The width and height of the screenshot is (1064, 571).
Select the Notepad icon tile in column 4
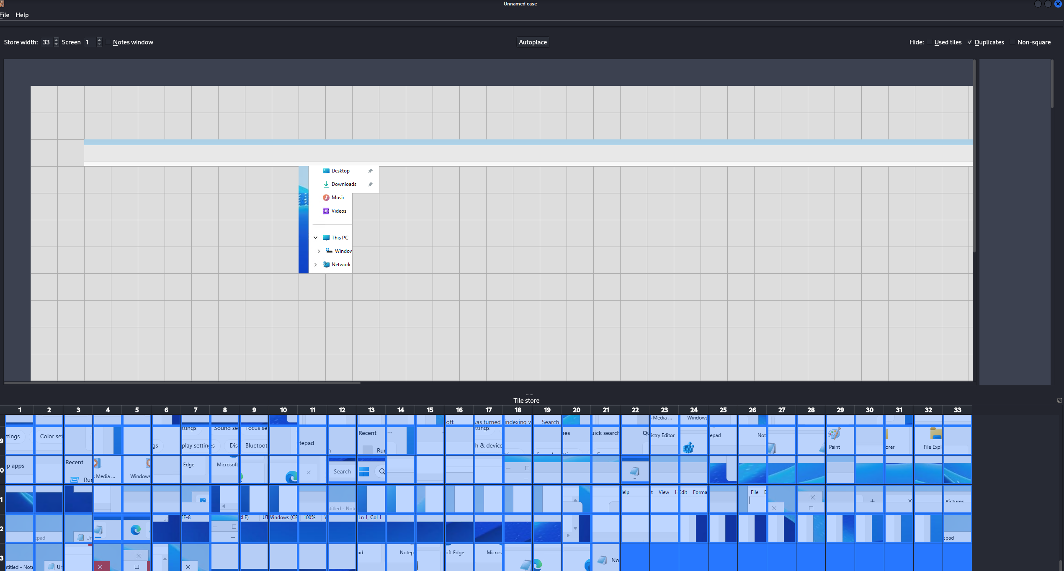pos(108,528)
